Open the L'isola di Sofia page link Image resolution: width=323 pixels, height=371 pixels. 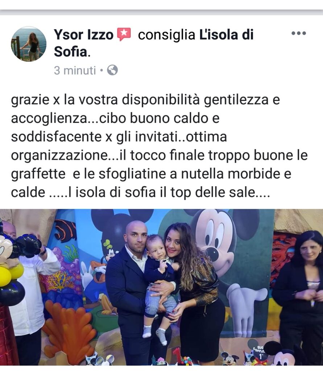click(x=154, y=43)
